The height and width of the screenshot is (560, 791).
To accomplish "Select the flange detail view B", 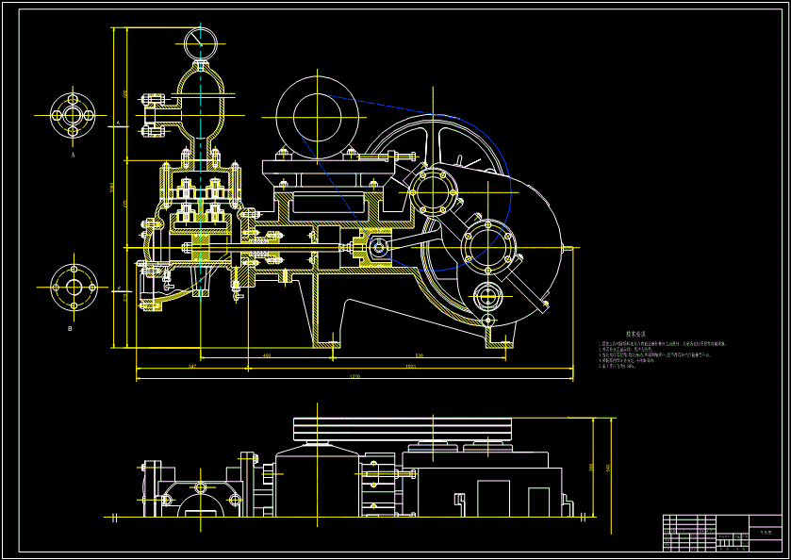I will click(x=74, y=288).
